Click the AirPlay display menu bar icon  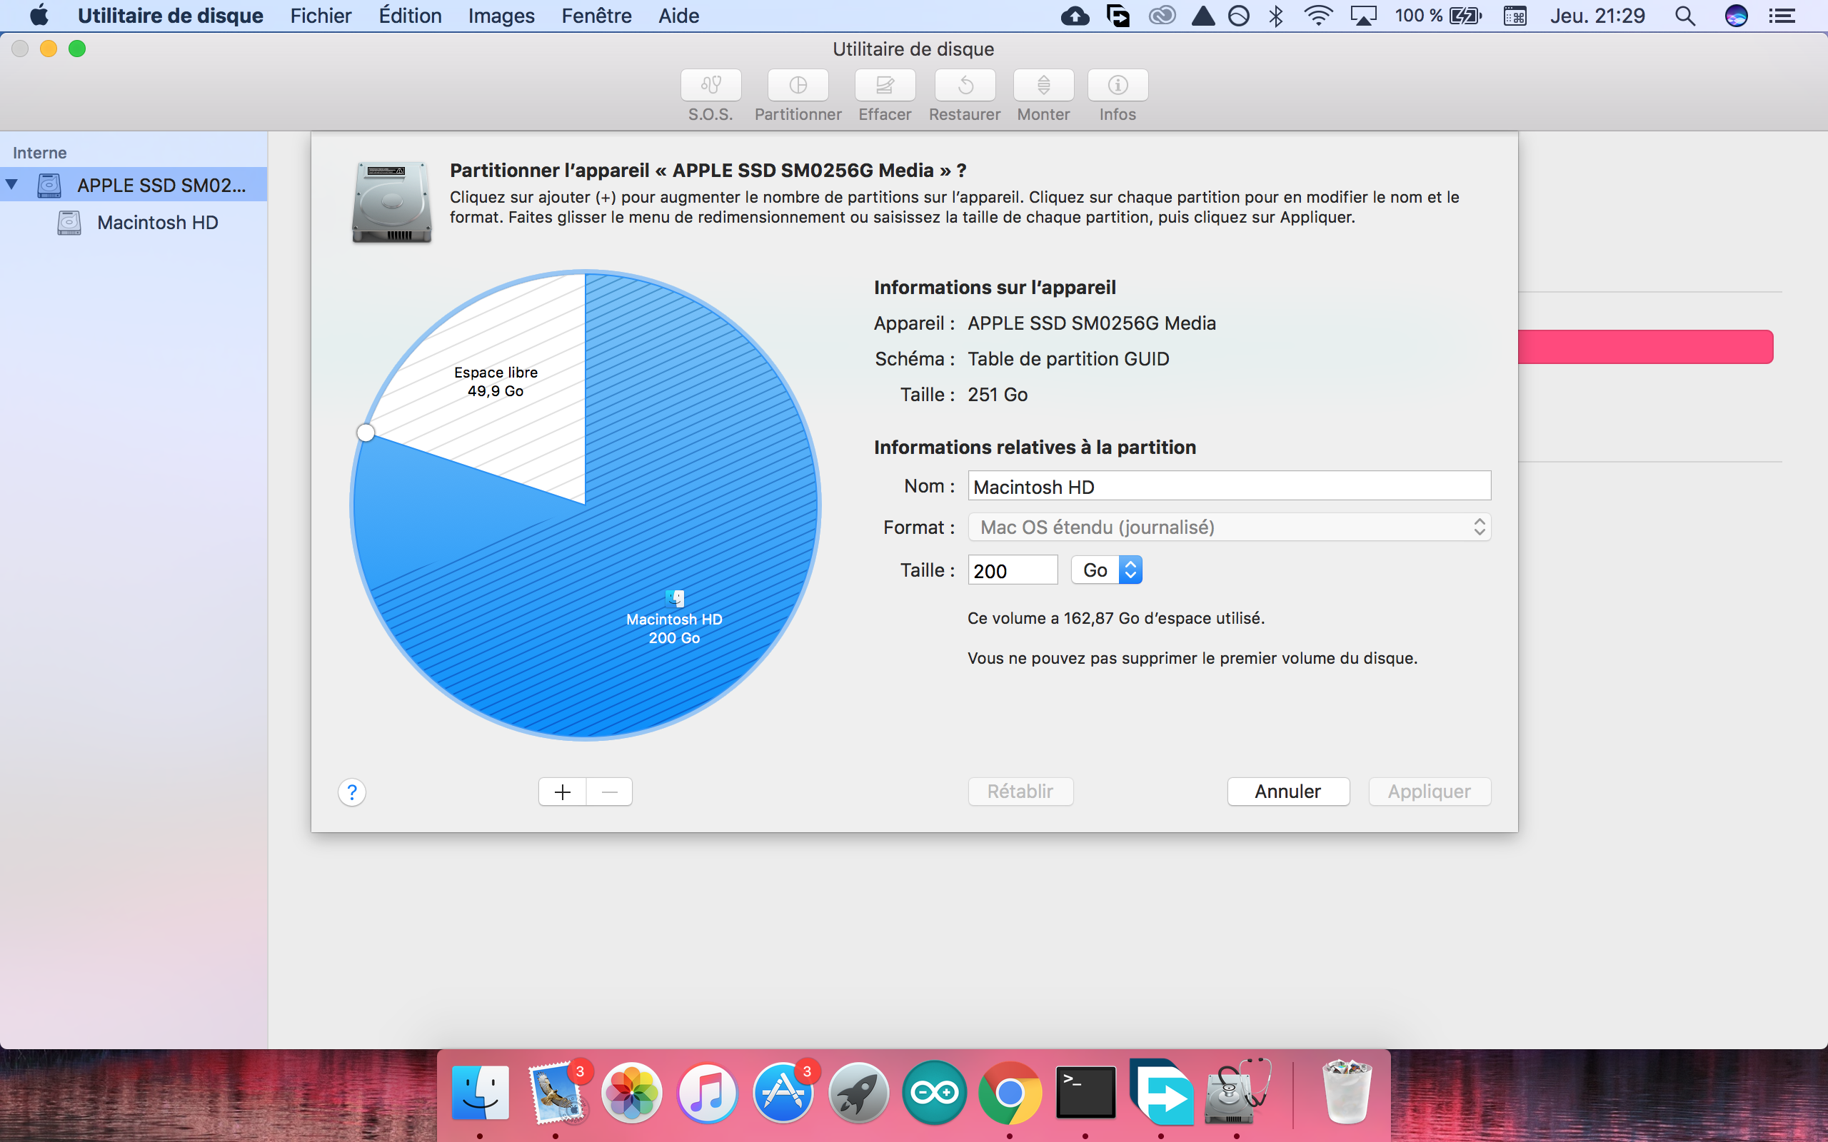coord(1362,15)
